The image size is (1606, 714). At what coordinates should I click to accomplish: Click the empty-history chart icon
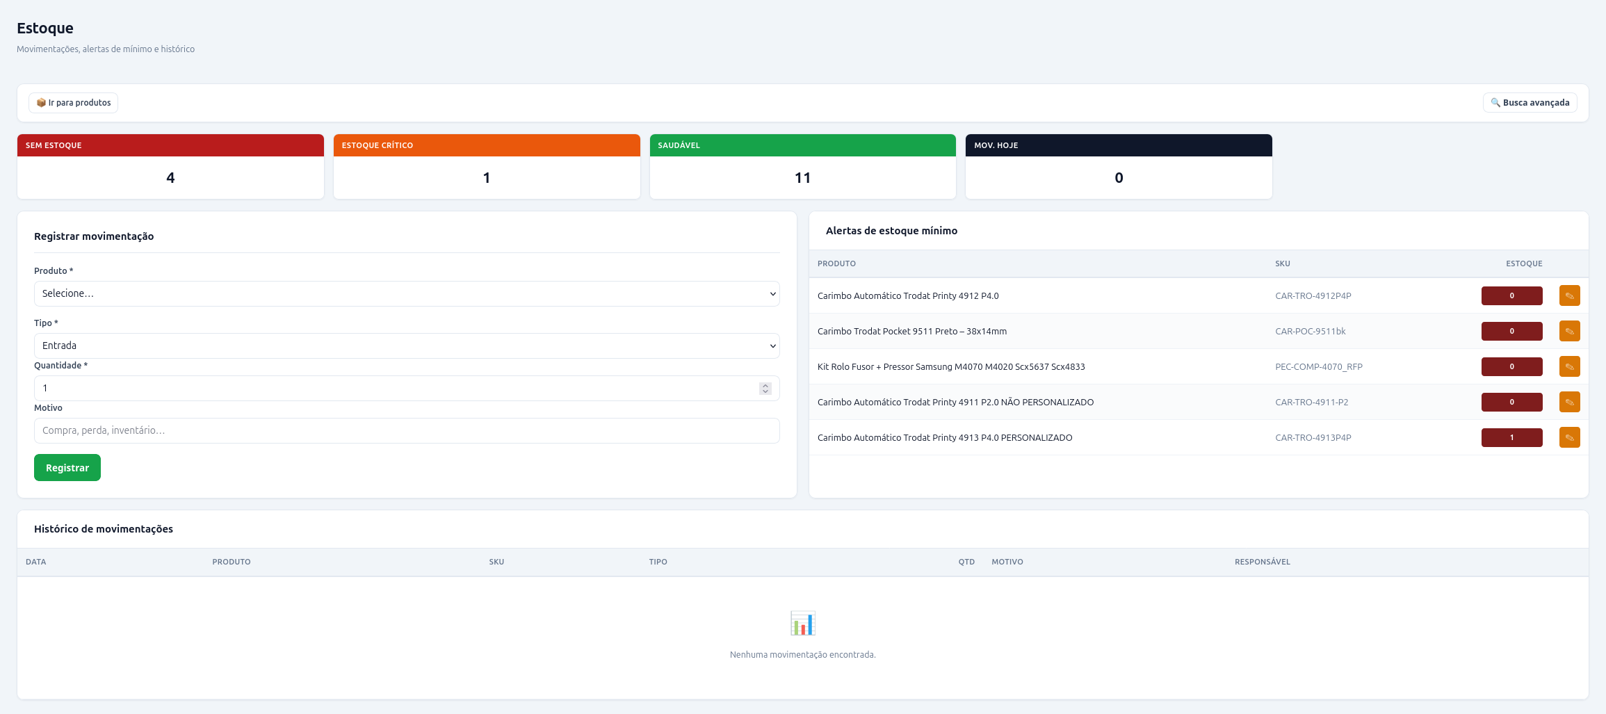pyautogui.click(x=803, y=623)
